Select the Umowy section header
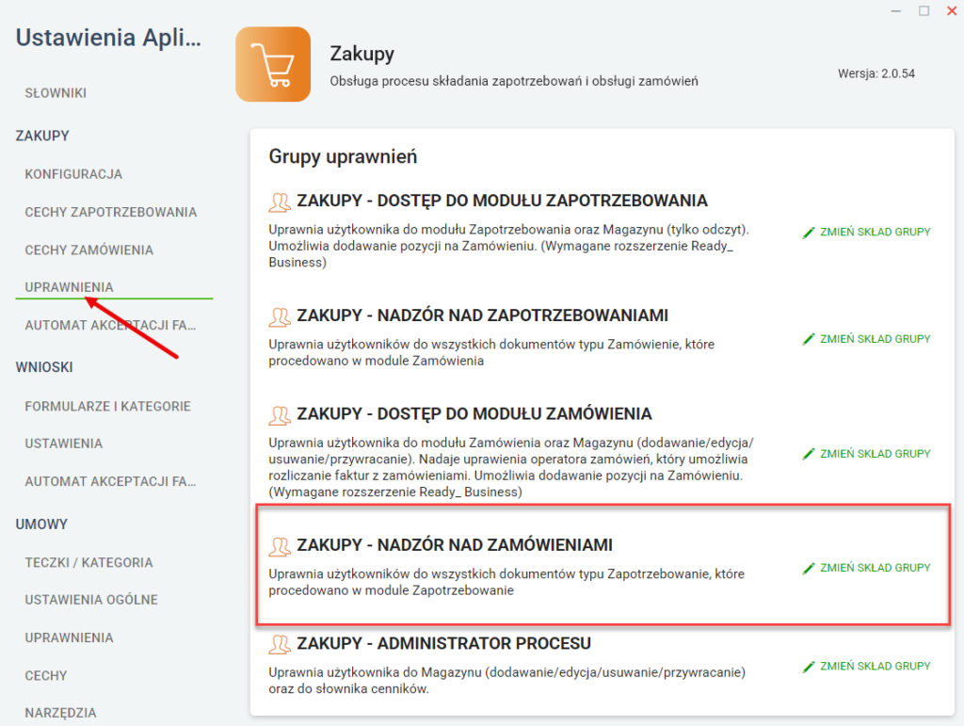Screen dimensions: 964x726 pyautogui.click(x=41, y=524)
